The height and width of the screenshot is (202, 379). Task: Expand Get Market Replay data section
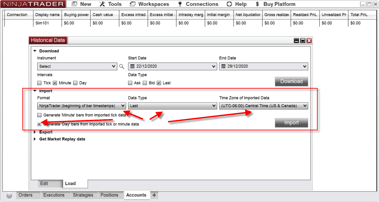pos(35,139)
